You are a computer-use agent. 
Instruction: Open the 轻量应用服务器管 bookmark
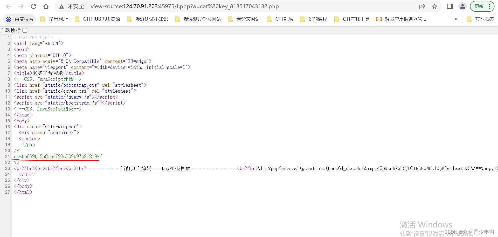[401, 19]
